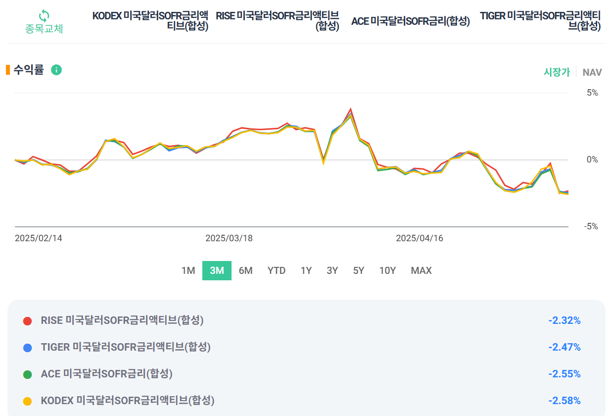
Task: Select the MAX period
Action: coord(421,270)
